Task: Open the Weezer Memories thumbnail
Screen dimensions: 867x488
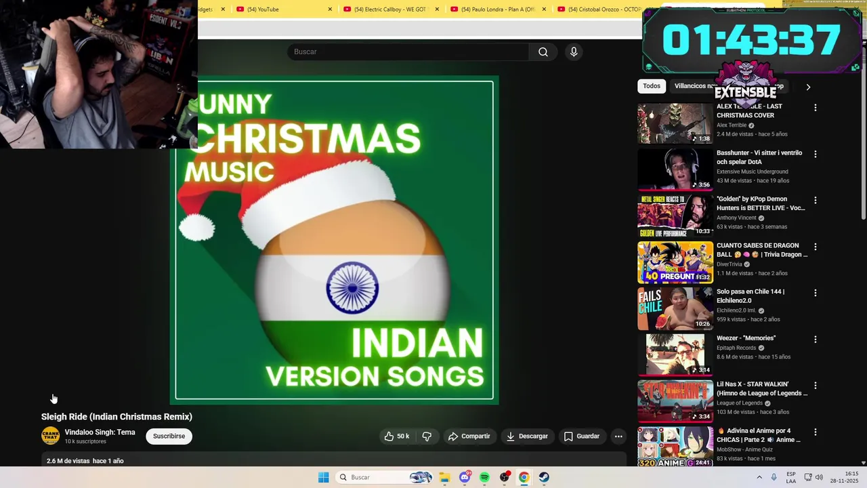Action: coord(675,355)
